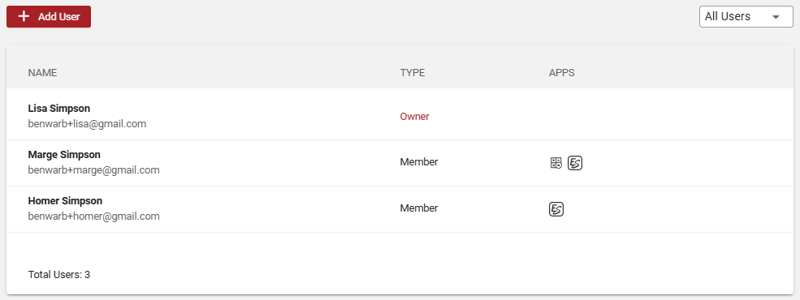Open Marge Simpson's user entry
800x300 pixels.
[x=400, y=163]
